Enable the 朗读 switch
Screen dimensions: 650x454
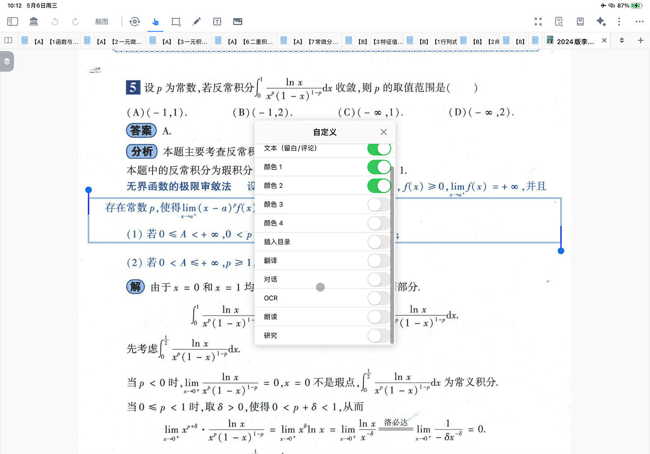click(379, 317)
